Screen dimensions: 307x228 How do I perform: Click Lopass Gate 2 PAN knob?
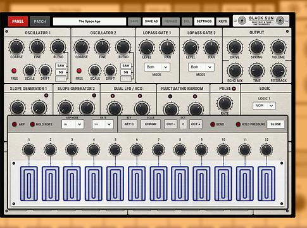coord(211,47)
